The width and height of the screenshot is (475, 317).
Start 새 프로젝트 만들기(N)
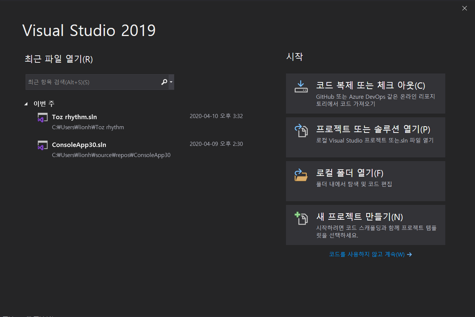pyautogui.click(x=365, y=225)
